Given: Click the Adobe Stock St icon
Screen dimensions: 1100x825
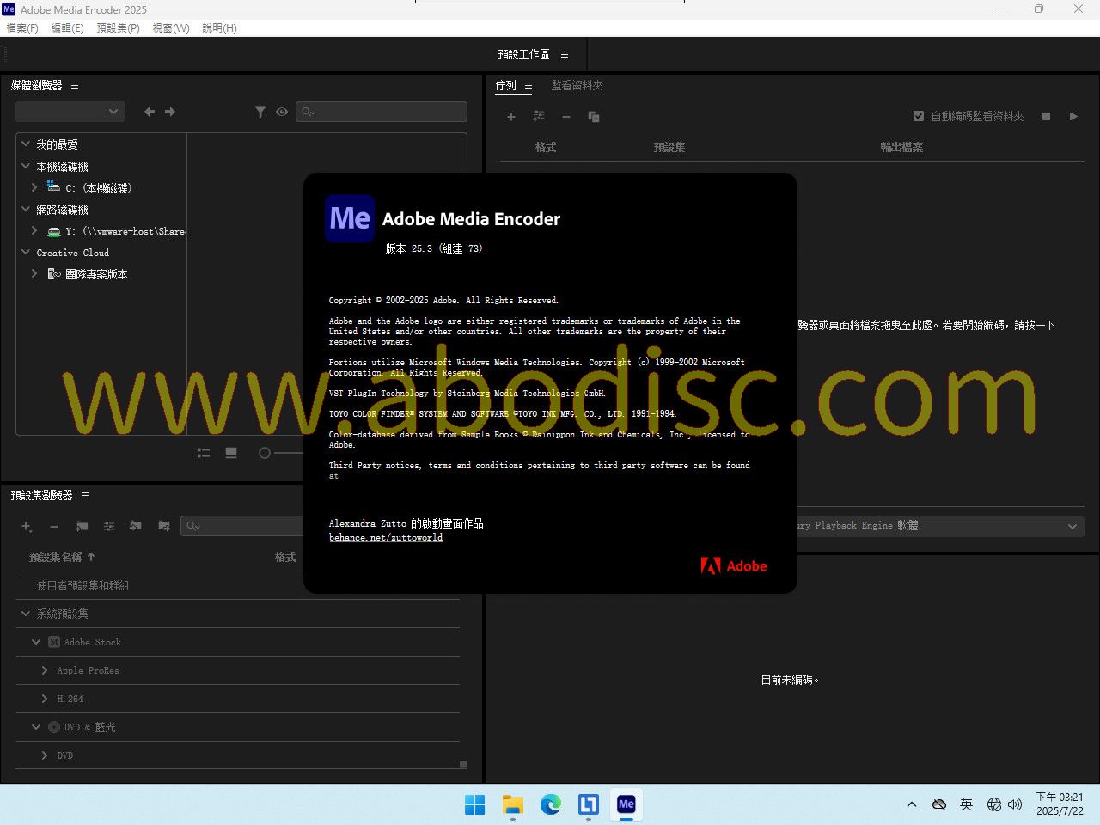Looking at the screenshot, I should click(x=54, y=642).
